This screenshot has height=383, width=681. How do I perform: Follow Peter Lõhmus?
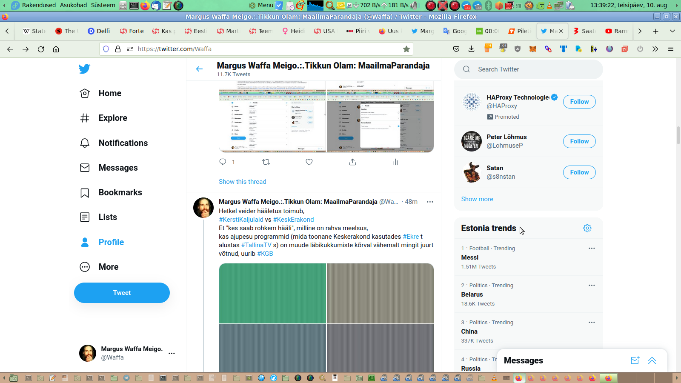click(579, 141)
